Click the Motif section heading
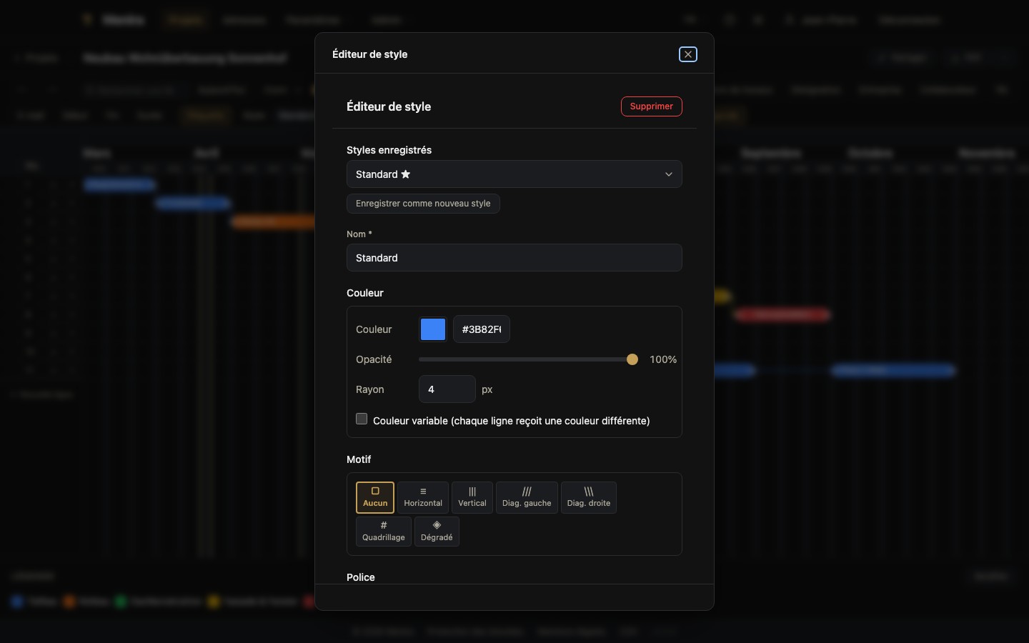The image size is (1029, 643). (359, 459)
